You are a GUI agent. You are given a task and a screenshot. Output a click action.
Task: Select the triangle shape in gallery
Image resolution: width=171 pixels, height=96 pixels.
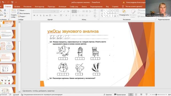coord(102,13)
